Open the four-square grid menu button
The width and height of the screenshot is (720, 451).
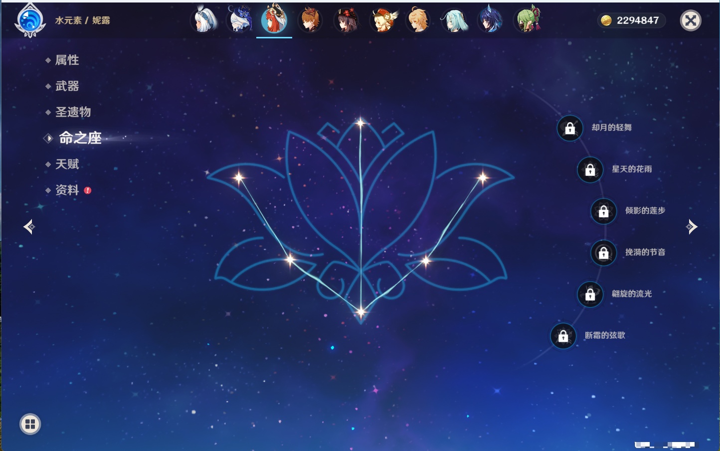point(30,424)
